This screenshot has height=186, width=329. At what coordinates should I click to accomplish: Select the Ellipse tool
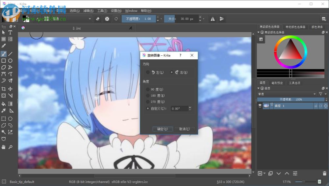tap(10, 61)
